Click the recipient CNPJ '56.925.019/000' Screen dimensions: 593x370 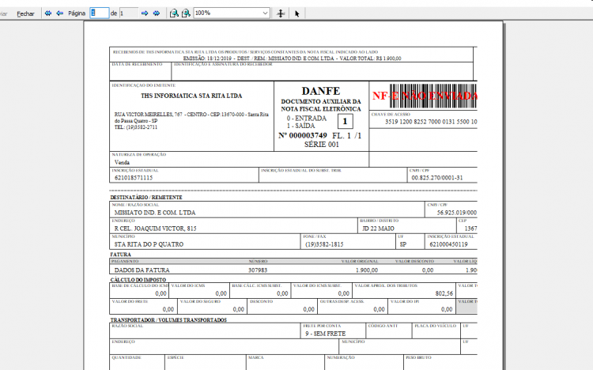457,213
